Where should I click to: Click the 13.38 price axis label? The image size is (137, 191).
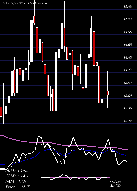point(128,108)
